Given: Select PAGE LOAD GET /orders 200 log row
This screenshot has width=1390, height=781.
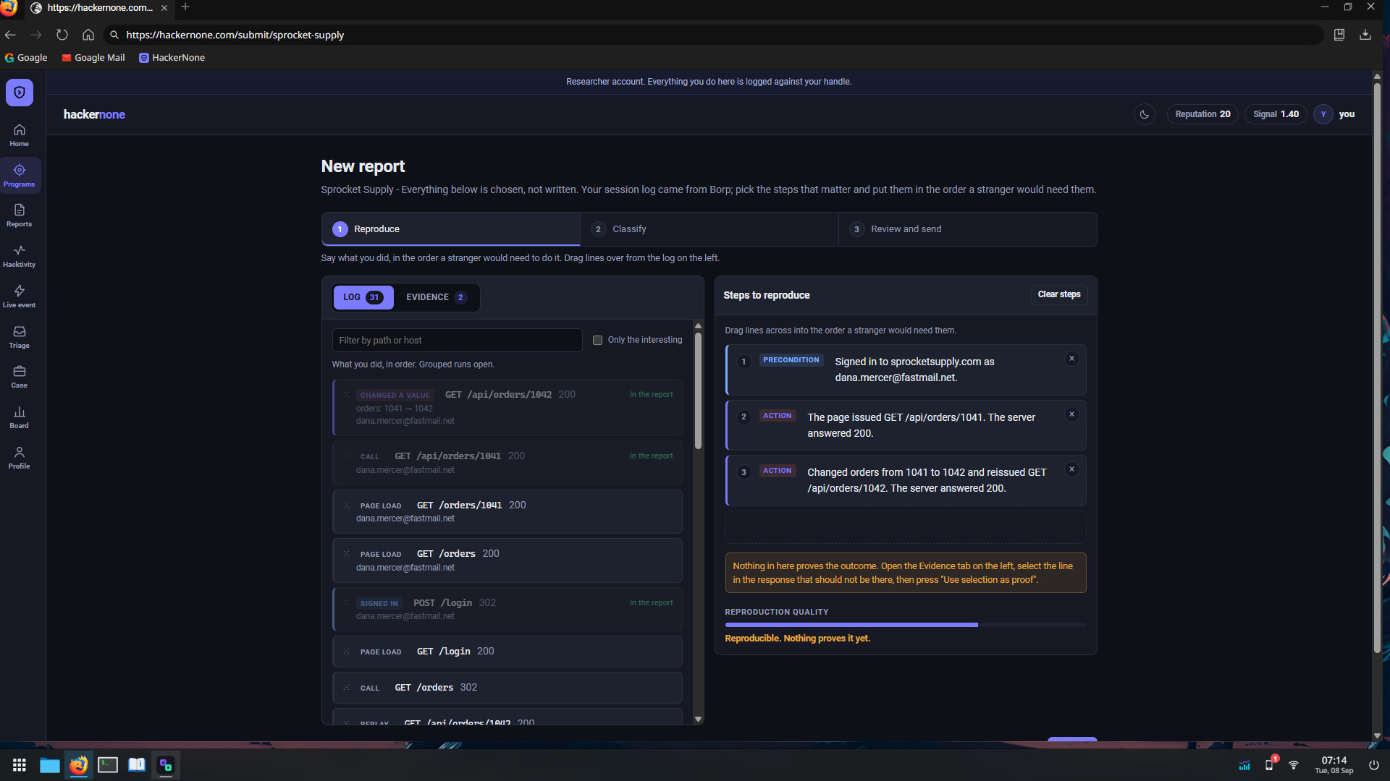Looking at the screenshot, I should pyautogui.click(x=507, y=560).
